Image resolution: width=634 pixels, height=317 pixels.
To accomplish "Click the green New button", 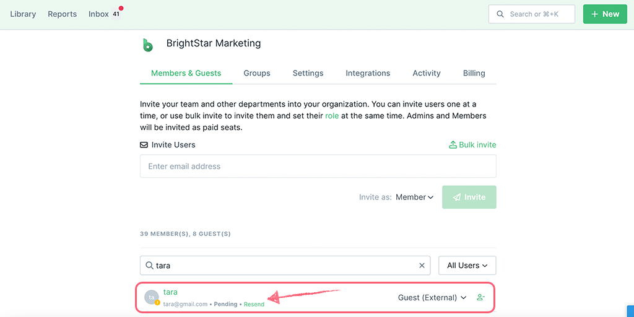I will 606,14.
